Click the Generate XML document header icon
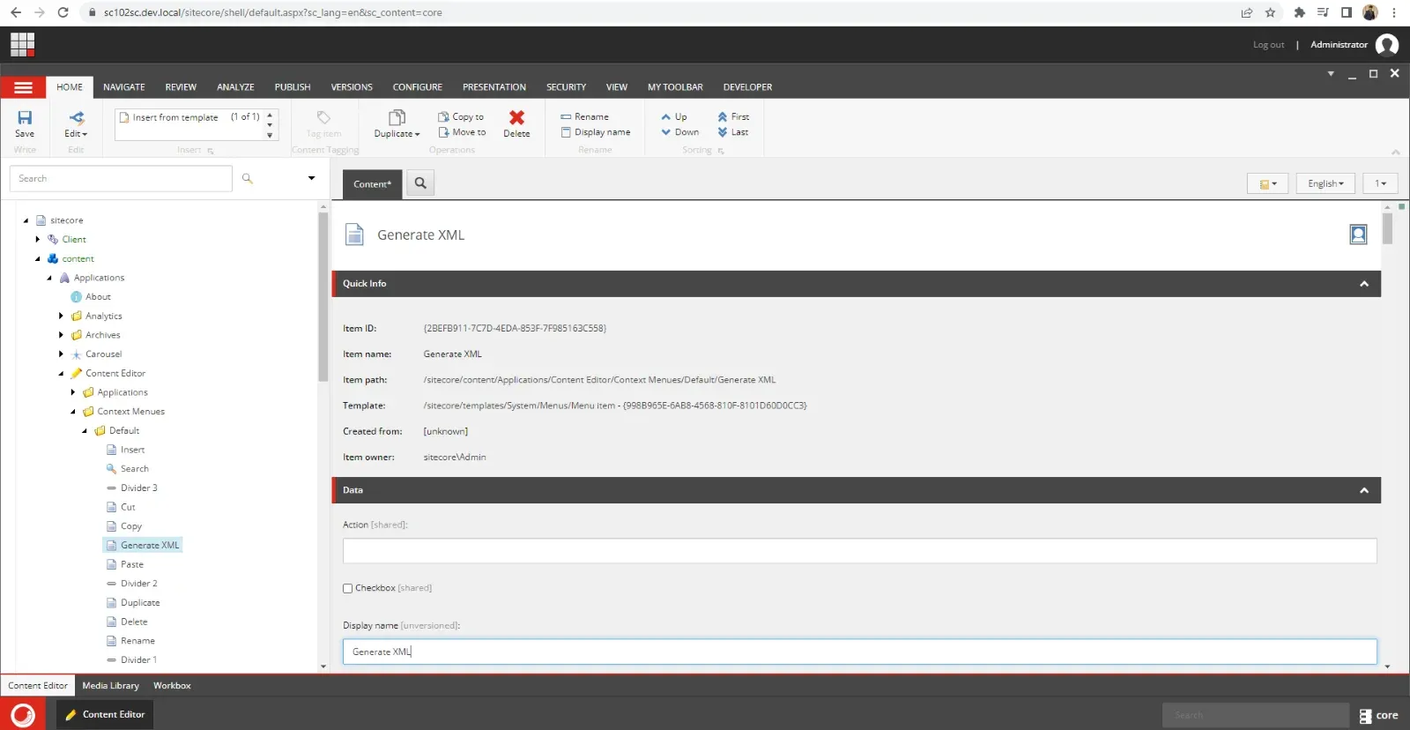Viewport: 1410px width, 730px height. tap(354, 235)
